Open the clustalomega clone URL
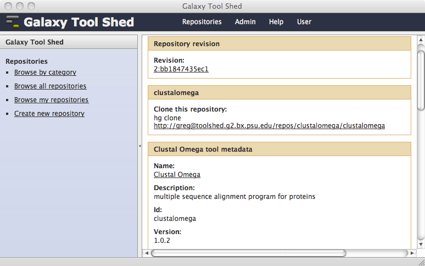The image size is (425, 266). pos(269,126)
